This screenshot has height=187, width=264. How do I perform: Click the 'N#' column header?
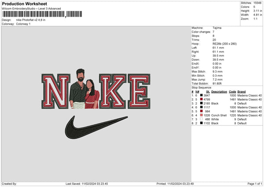[x=197, y=92]
